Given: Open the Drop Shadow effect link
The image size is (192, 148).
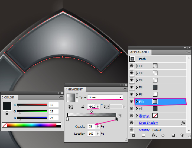Looking at the screenshot, I should click(x=148, y=123).
